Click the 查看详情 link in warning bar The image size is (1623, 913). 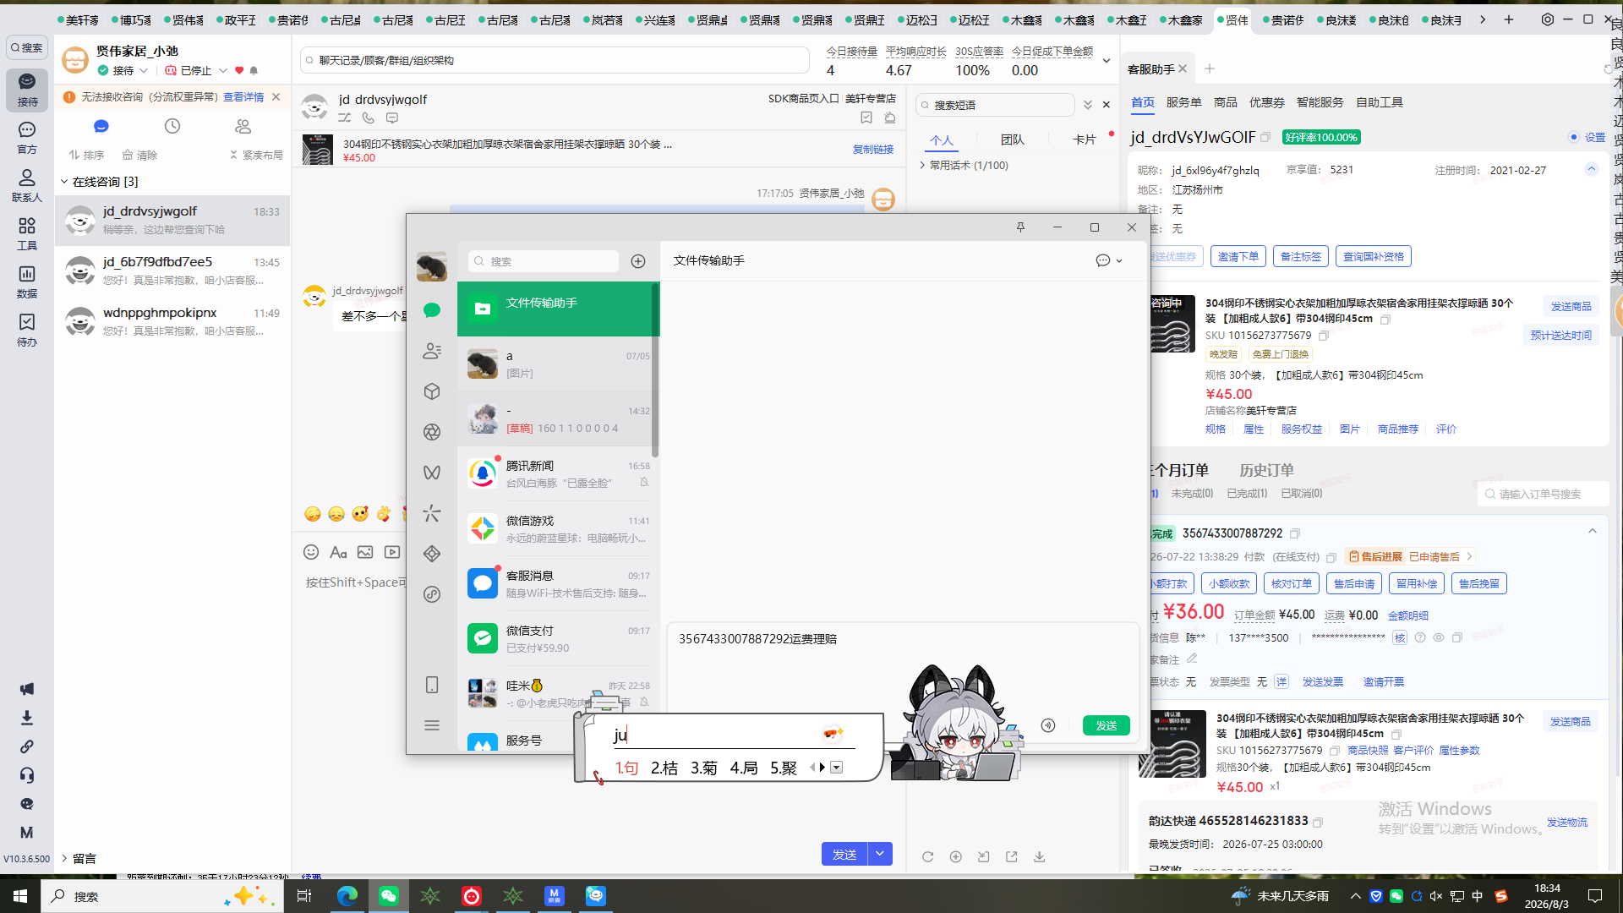tap(243, 97)
